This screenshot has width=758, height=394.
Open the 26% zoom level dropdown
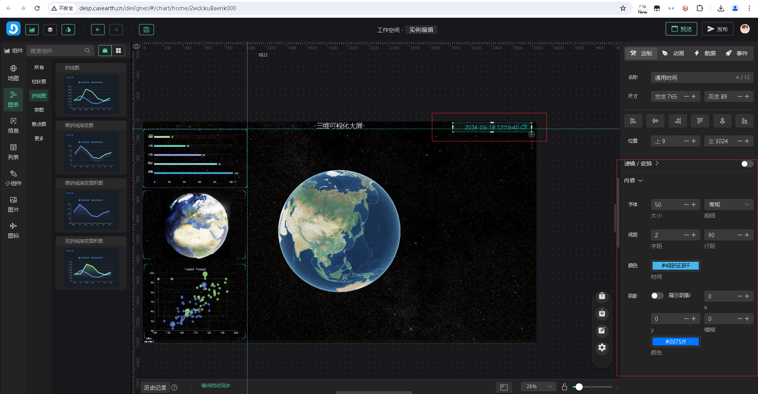538,386
